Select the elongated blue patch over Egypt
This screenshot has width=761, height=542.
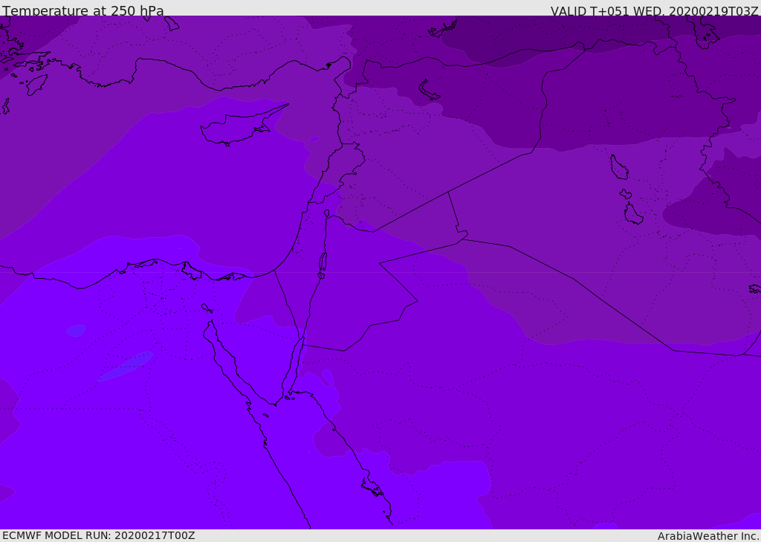click(126, 366)
